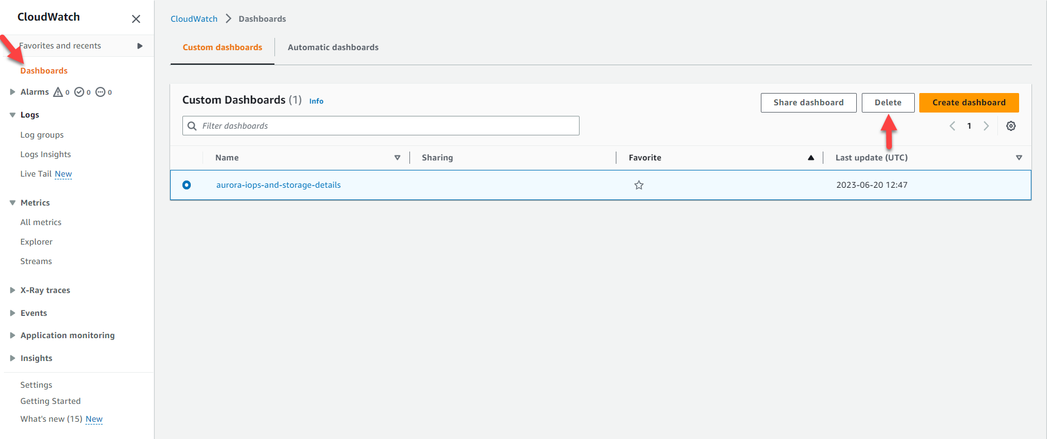Switch to the Automatic dashboards tab

point(333,47)
